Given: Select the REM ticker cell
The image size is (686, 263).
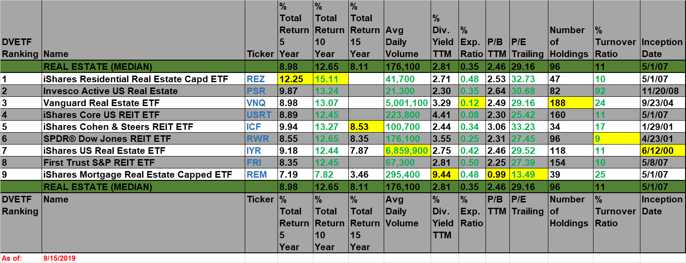Looking at the screenshot, I should click(261, 175).
